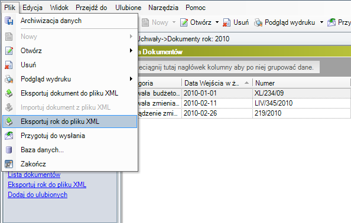Image resolution: width=351 pixels, height=223 pixels.
Task: Select the cell numbered 219/2010
Action: 301,113
